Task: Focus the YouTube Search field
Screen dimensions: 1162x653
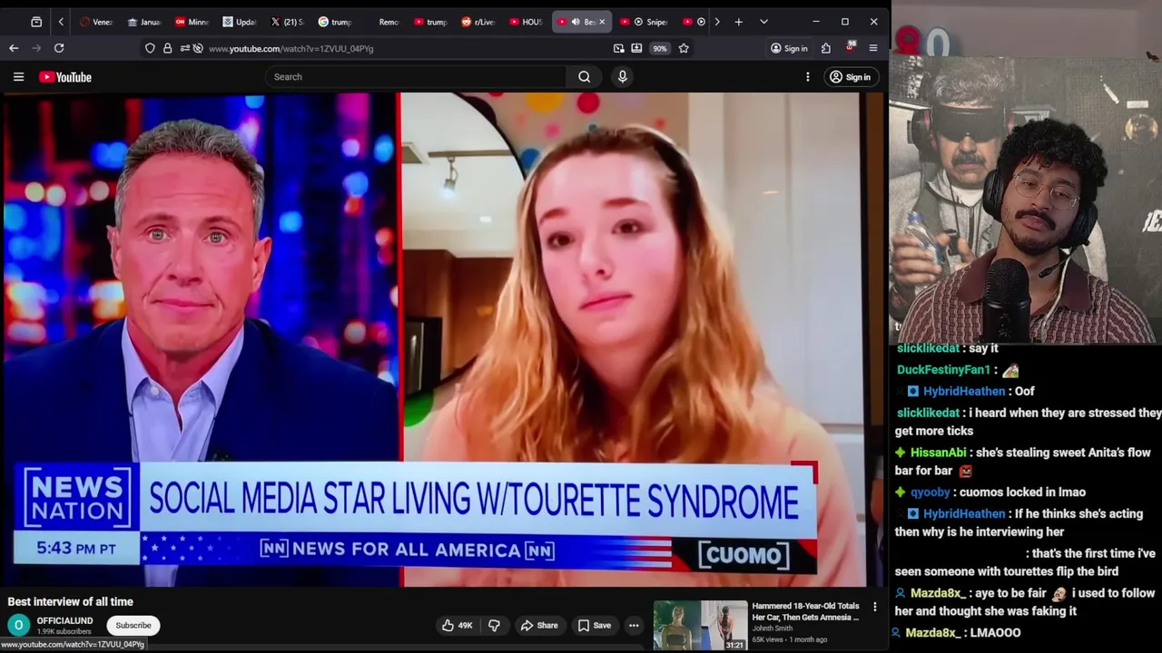Action: click(417, 77)
